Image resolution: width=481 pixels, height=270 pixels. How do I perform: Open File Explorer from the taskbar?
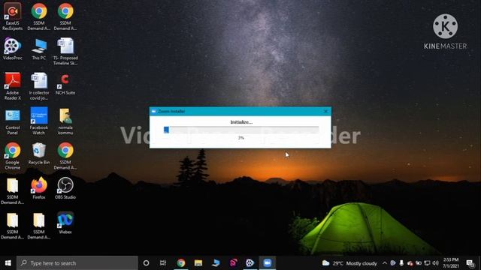tap(198, 263)
